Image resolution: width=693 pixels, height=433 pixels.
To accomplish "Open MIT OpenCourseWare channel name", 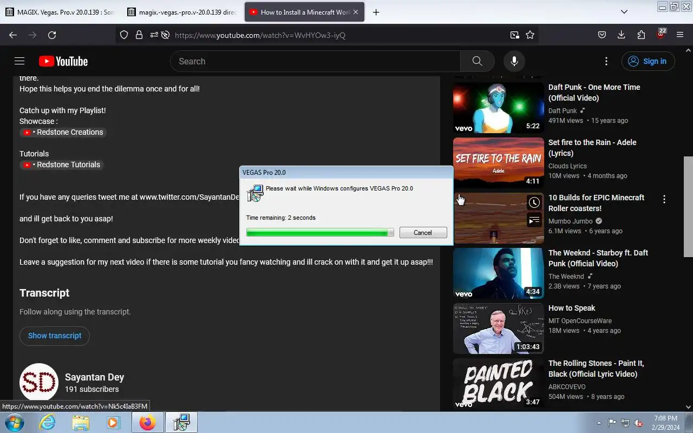I will click(x=580, y=320).
